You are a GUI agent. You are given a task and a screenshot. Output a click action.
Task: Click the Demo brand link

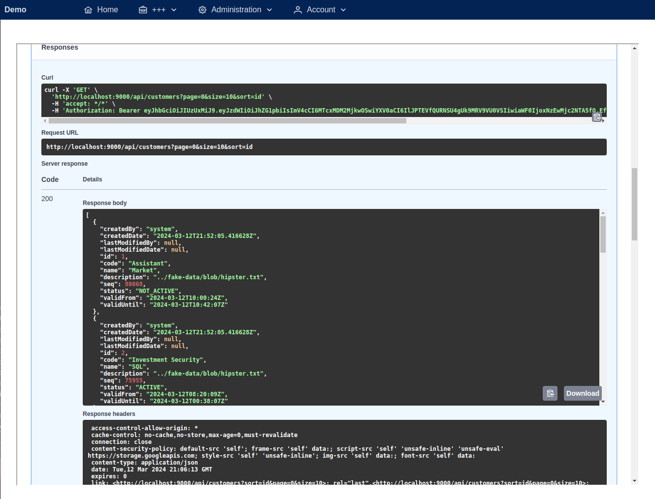tap(15, 9)
